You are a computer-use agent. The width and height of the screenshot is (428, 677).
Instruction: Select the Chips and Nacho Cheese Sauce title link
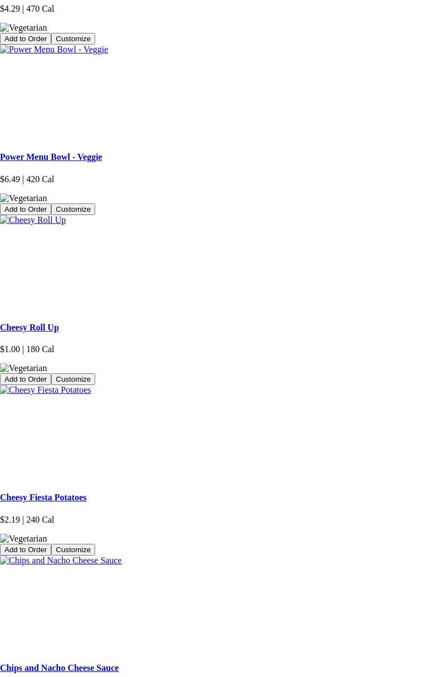click(59, 668)
